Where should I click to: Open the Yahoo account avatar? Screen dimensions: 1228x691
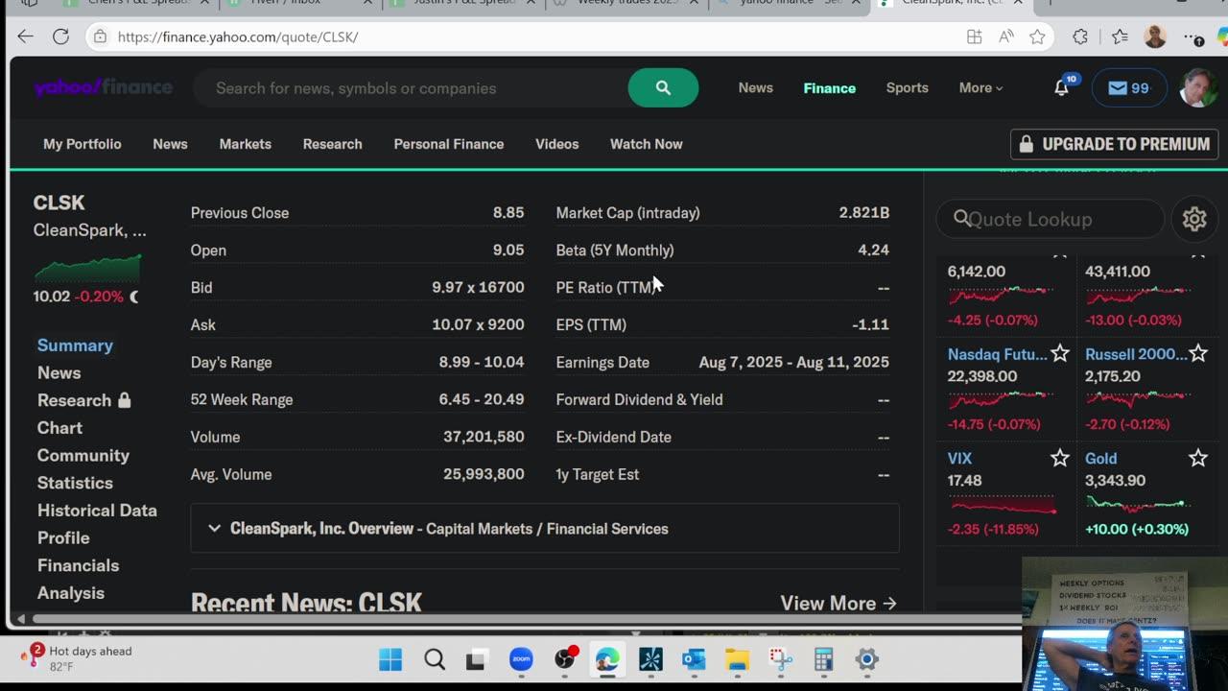1197,87
